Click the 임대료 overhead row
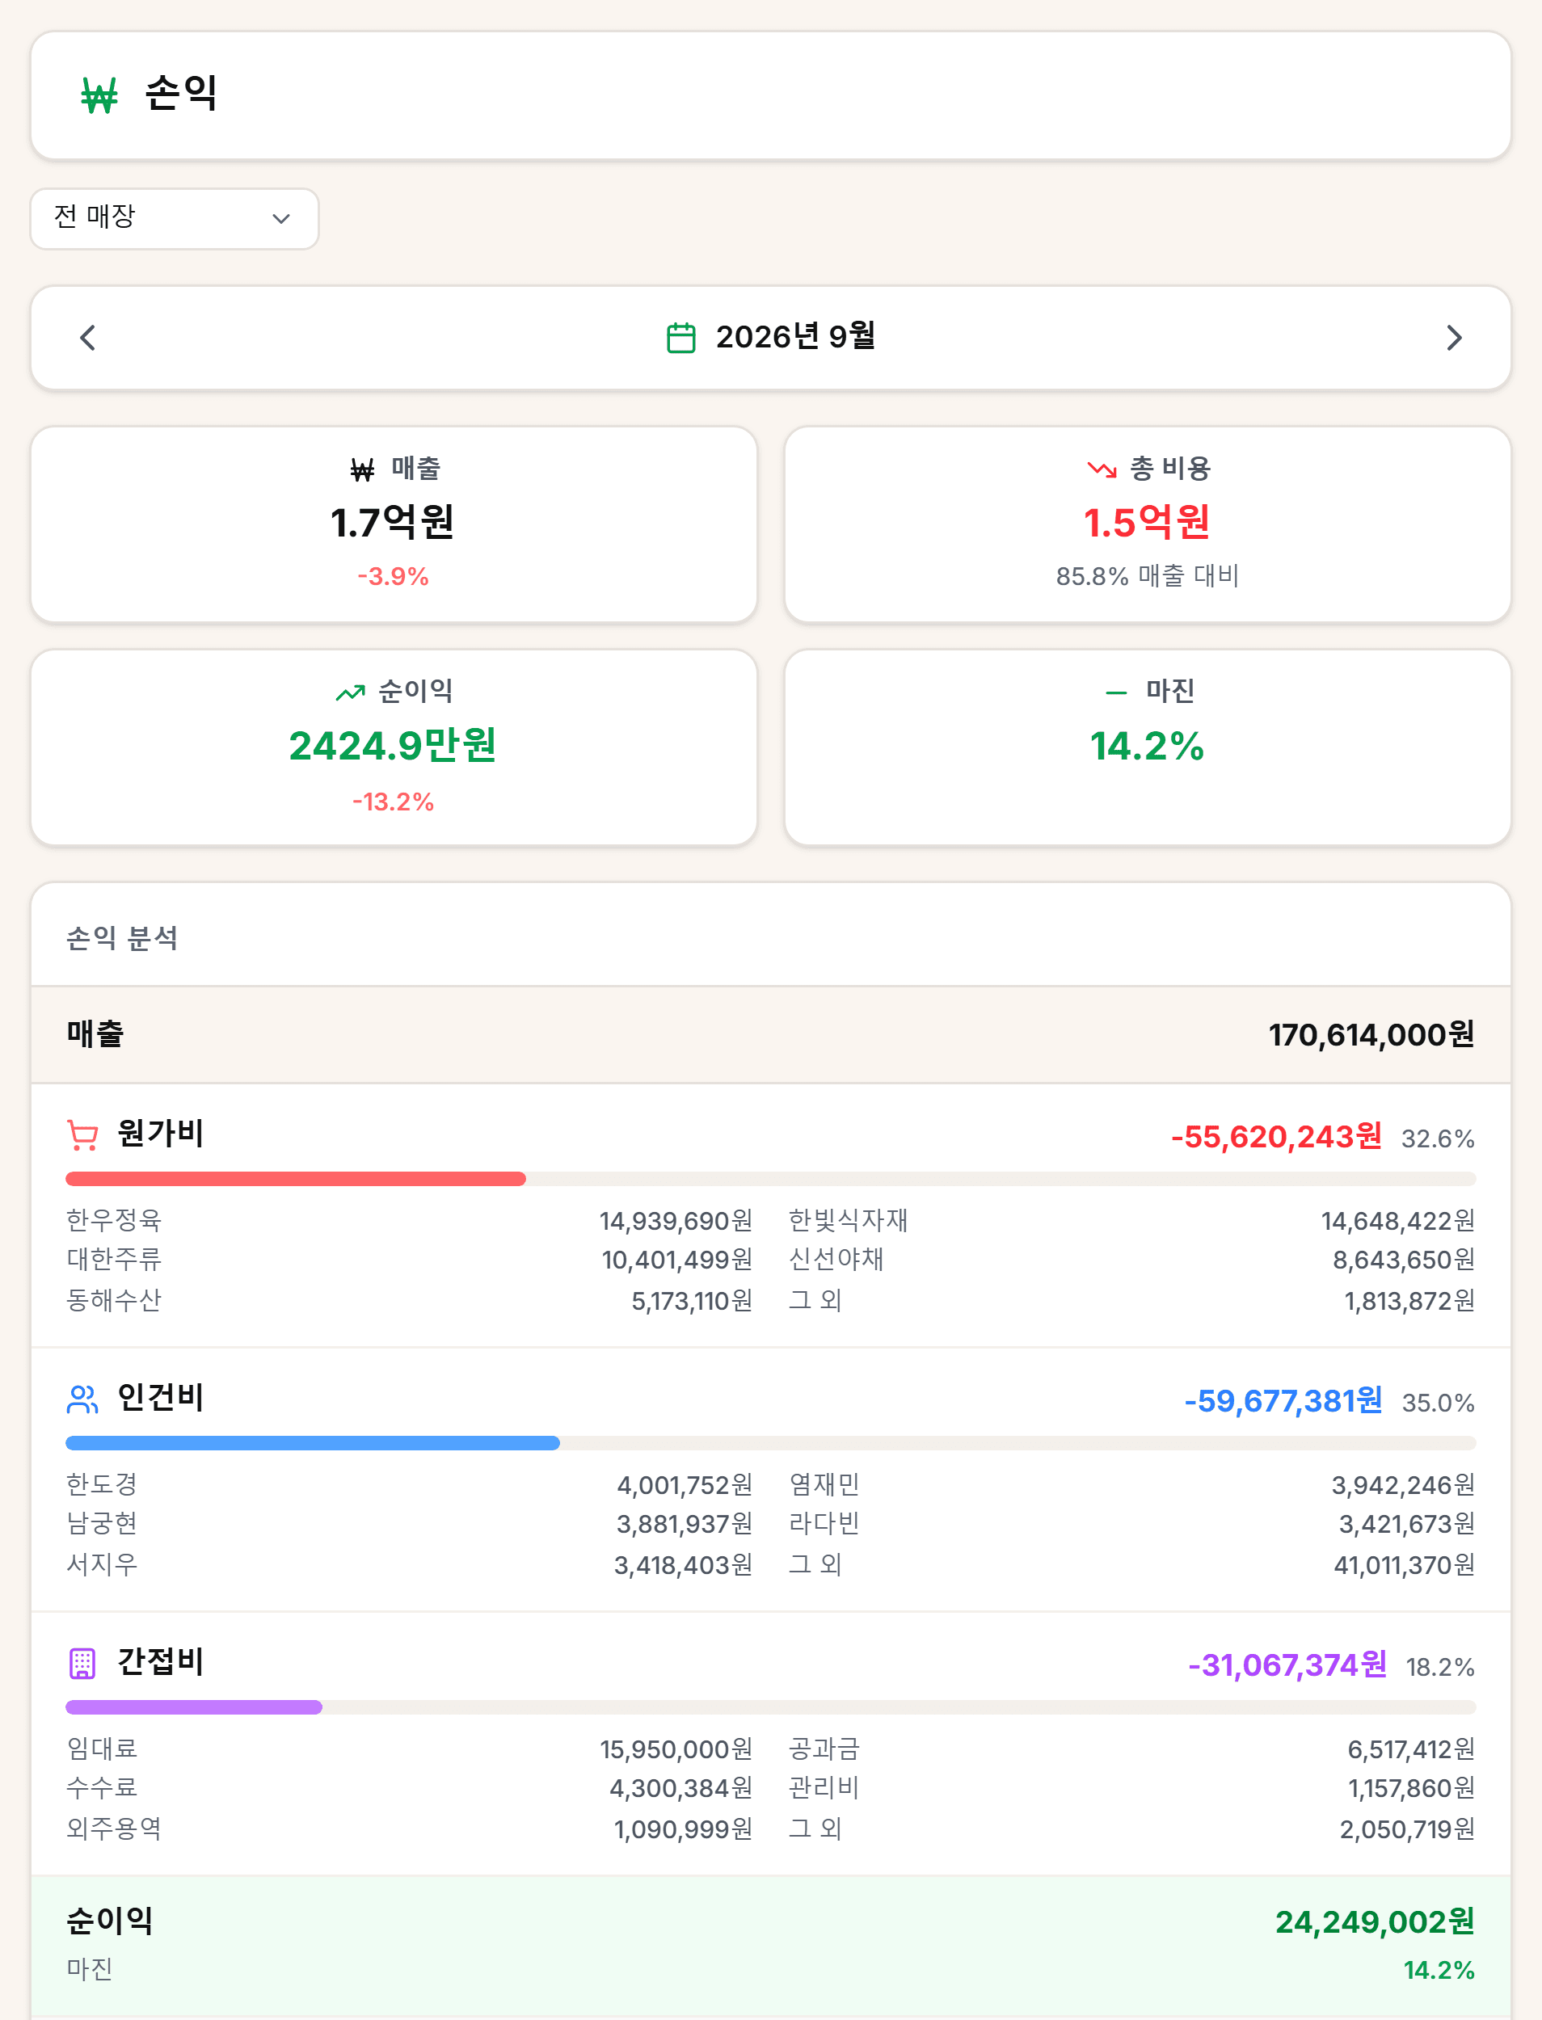Screen dimensions: 1542x2020 (x=410, y=1749)
